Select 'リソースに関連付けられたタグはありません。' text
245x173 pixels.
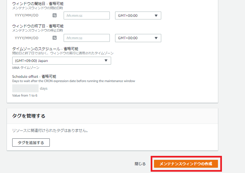click(50, 130)
